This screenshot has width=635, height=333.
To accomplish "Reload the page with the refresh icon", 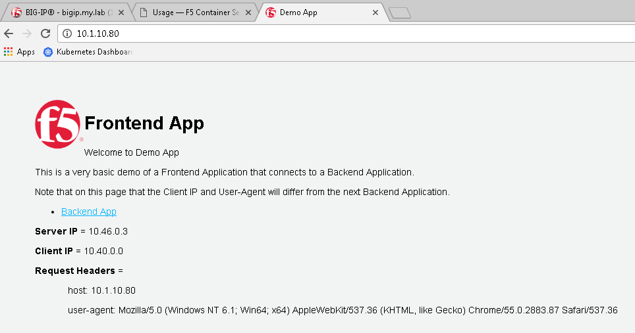I will click(45, 33).
